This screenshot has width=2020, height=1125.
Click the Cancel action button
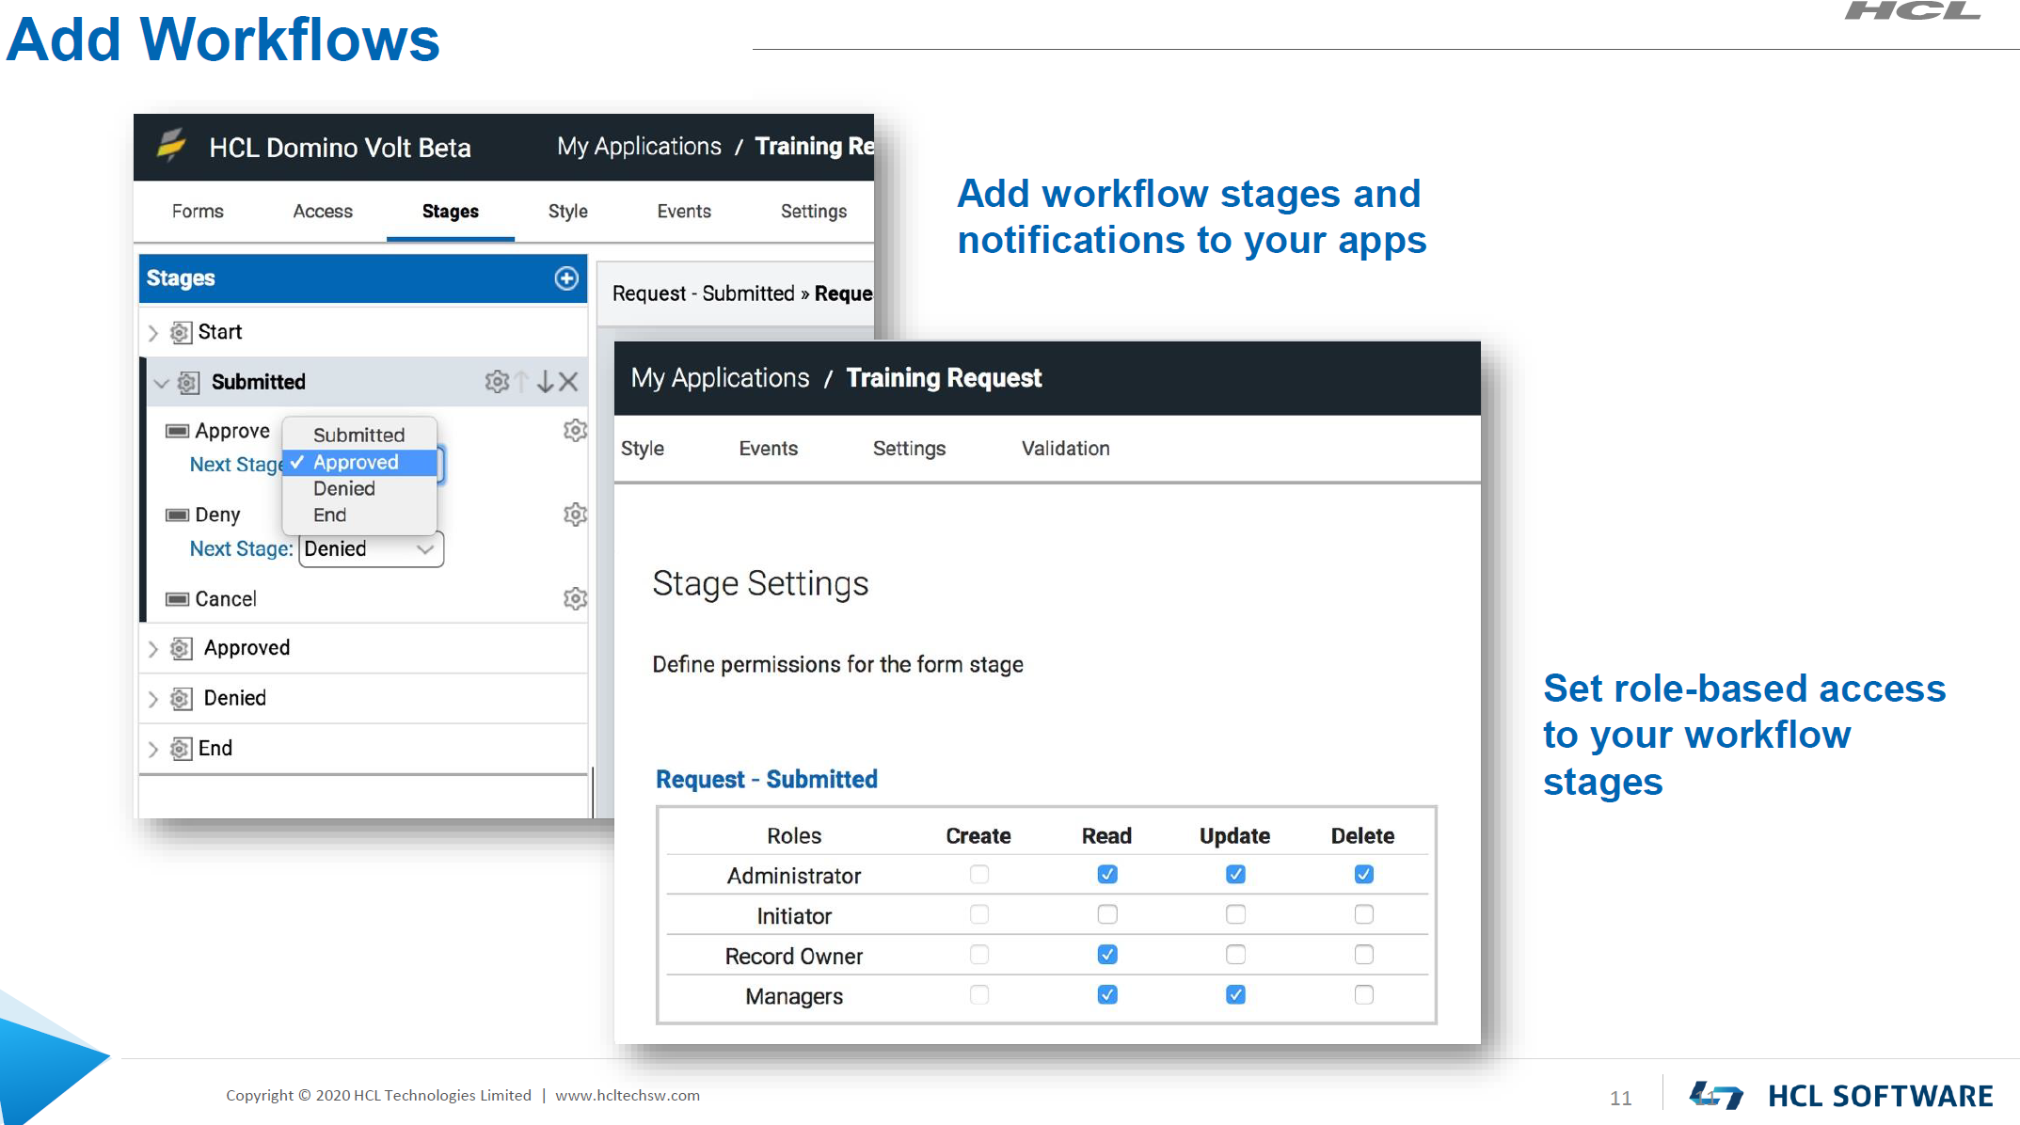[x=226, y=598]
